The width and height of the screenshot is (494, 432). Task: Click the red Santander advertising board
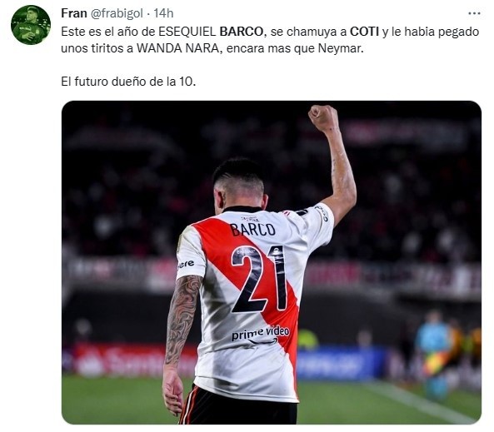coord(131,360)
